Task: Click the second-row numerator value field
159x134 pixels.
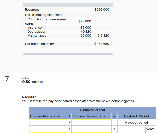Action: click(48, 129)
